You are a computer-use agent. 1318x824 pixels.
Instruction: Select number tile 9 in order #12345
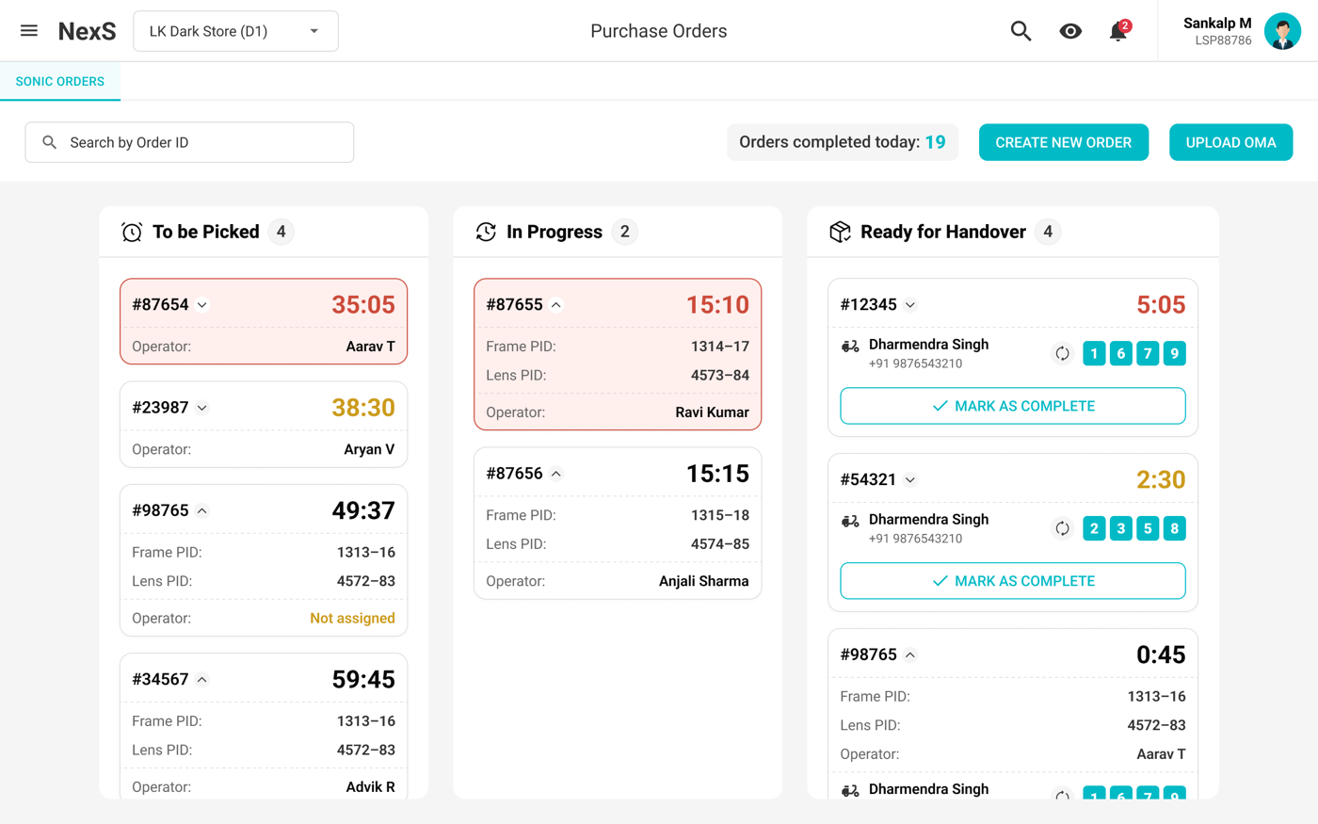[1174, 353]
